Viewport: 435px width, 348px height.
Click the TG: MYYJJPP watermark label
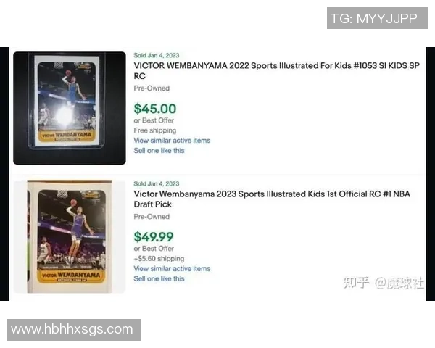point(377,18)
